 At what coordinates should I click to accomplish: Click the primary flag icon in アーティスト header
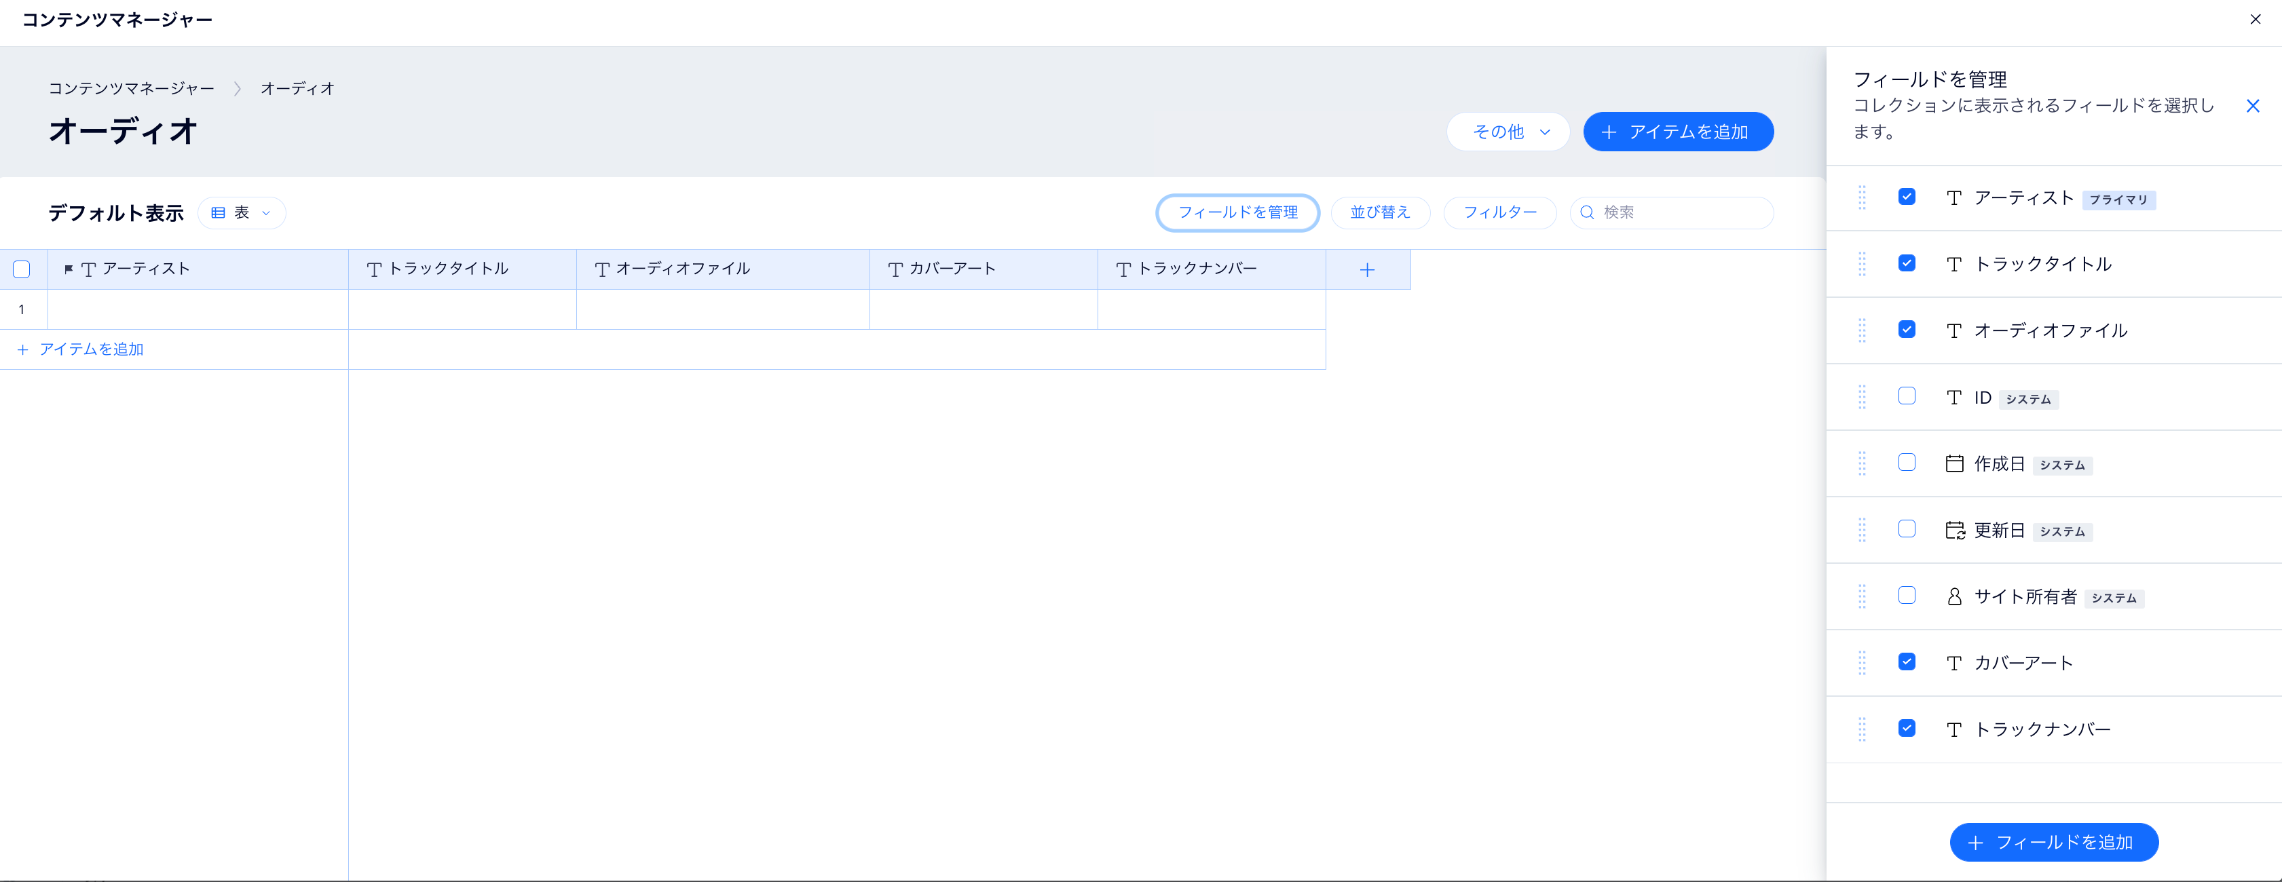[68, 269]
